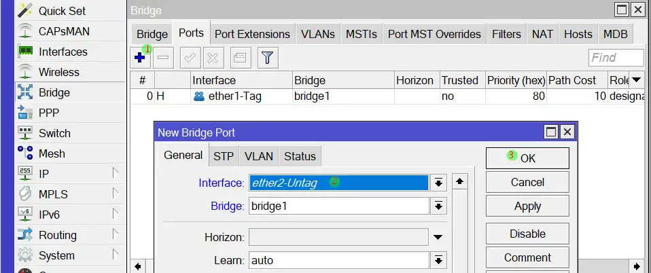The image size is (651, 273).
Task: Click the blue plus add port icon
Action: click(x=139, y=58)
